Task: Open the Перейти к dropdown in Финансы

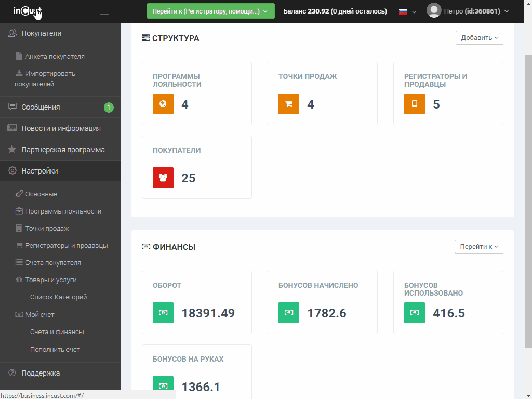Action: tap(478, 247)
